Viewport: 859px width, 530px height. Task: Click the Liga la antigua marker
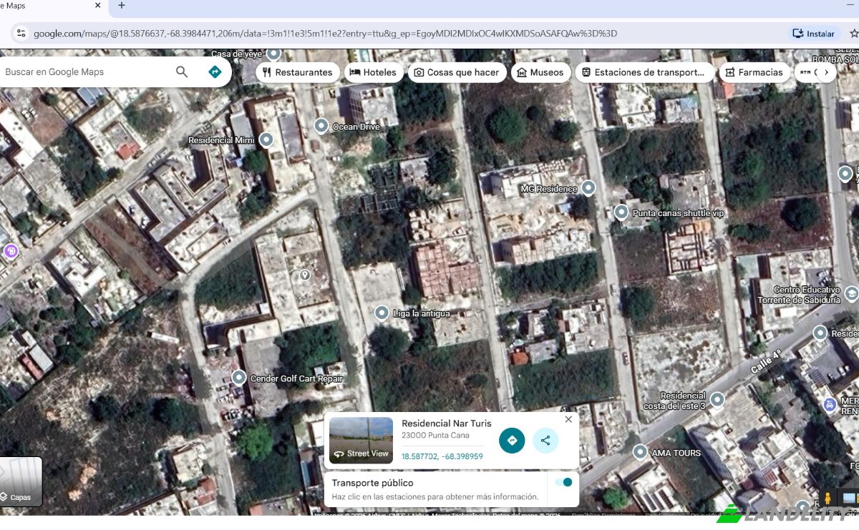point(380,312)
